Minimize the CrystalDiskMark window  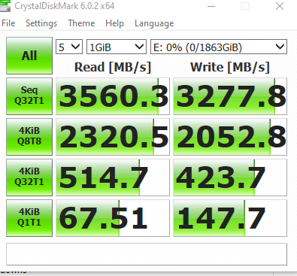[x=211, y=6]
